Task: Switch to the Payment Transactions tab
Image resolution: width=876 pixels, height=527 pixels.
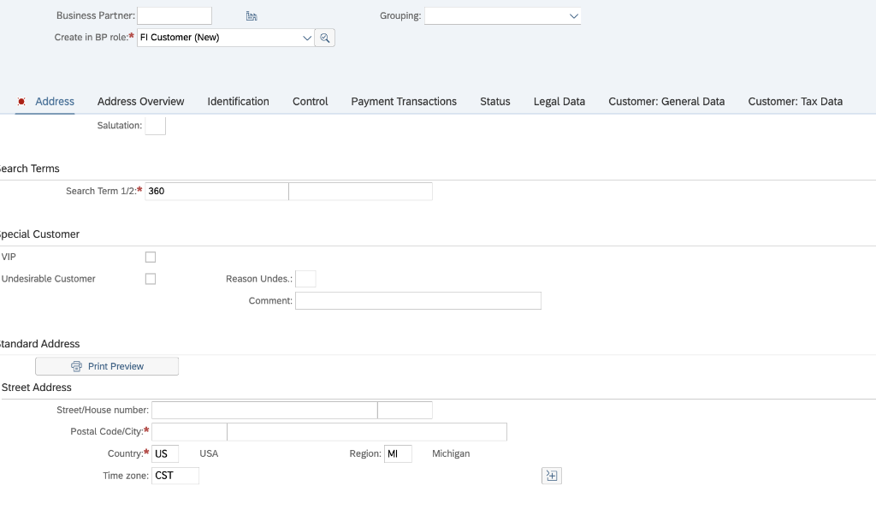Action: 403,101
